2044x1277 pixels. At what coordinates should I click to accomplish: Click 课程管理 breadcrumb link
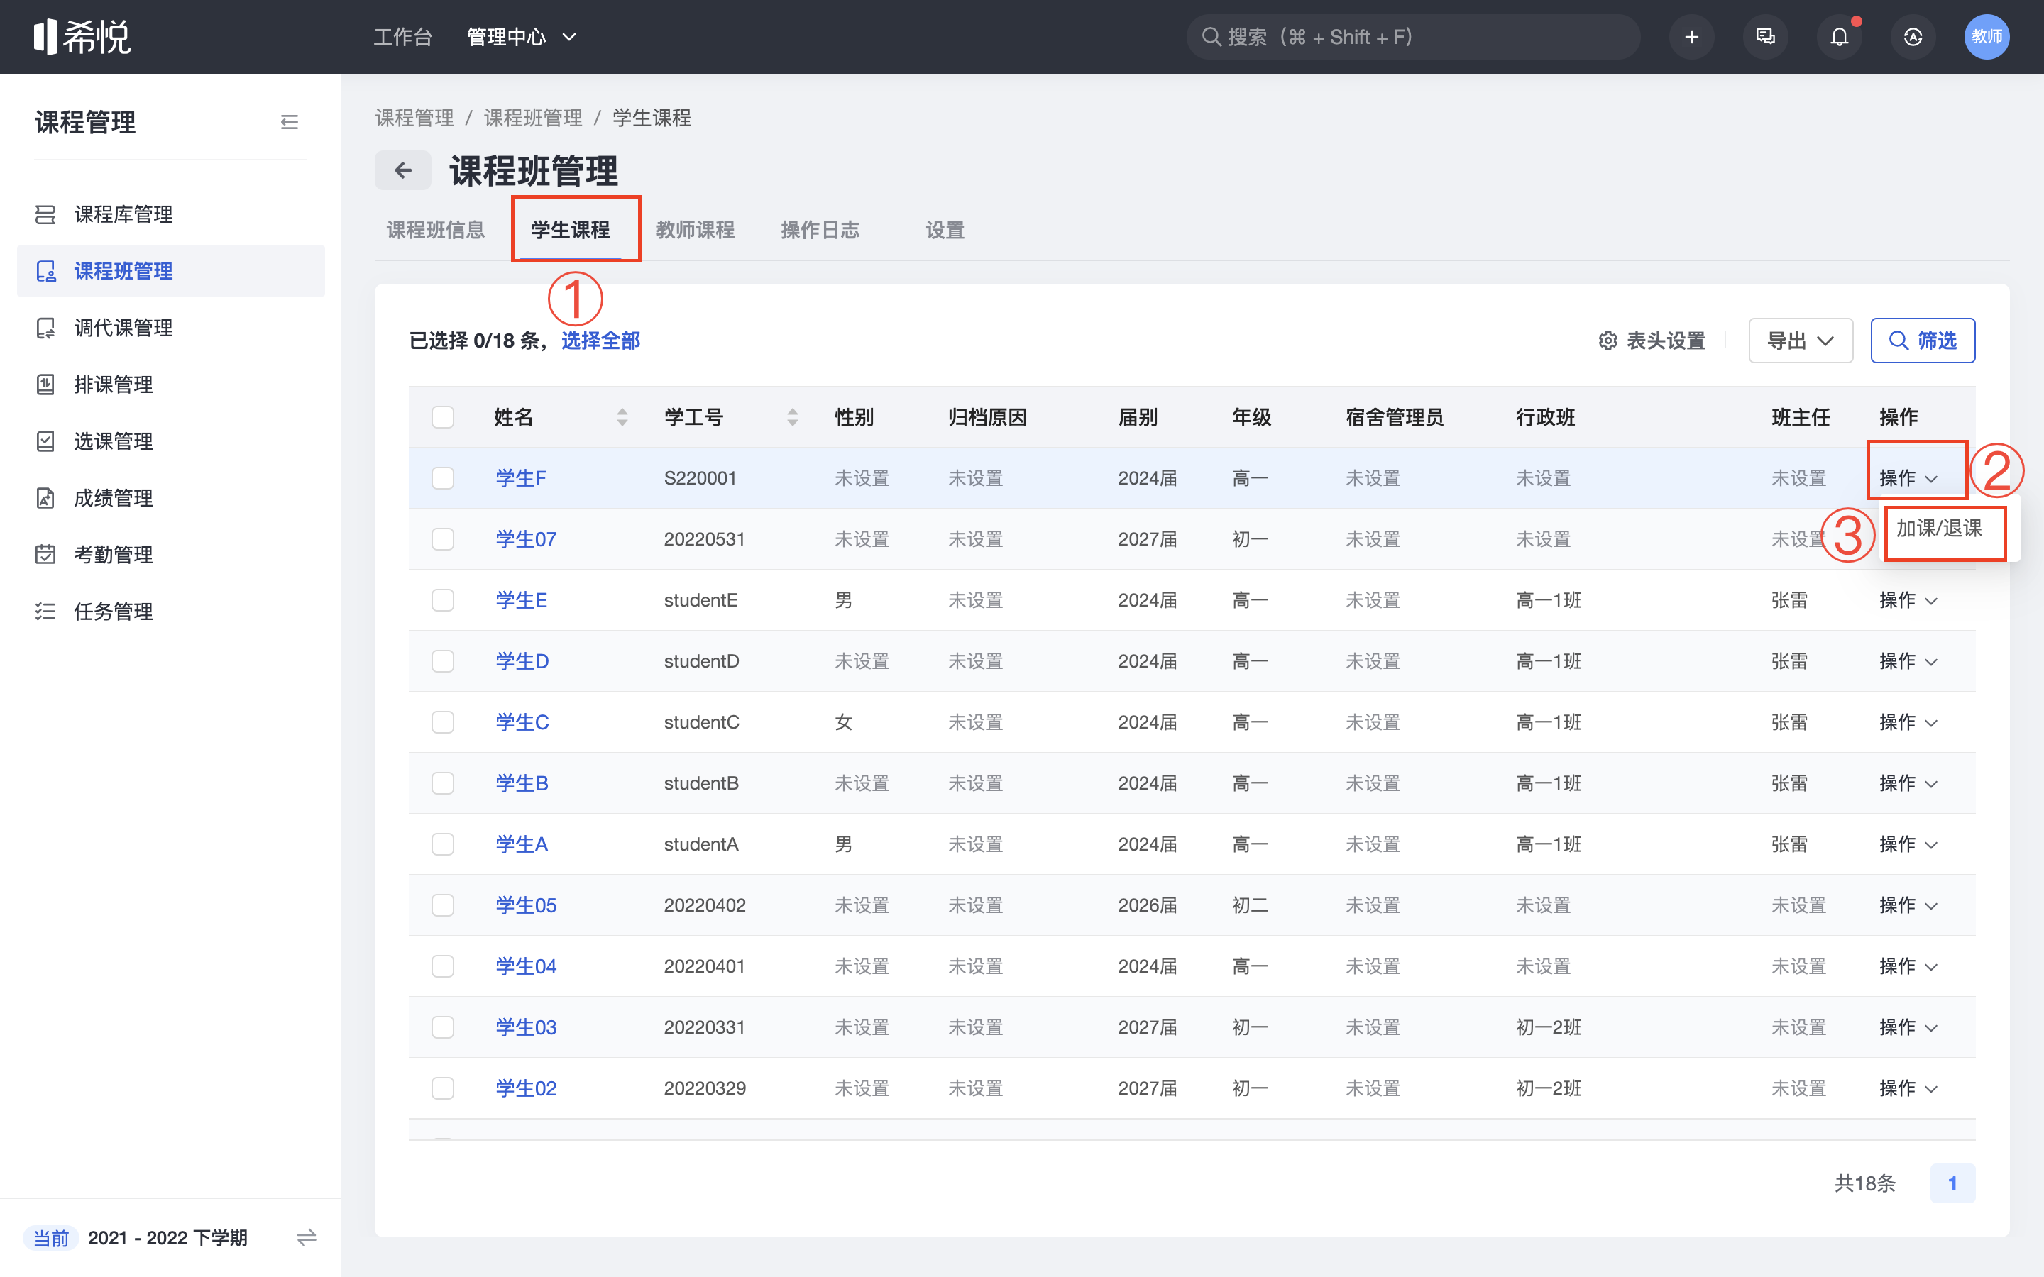414,118
